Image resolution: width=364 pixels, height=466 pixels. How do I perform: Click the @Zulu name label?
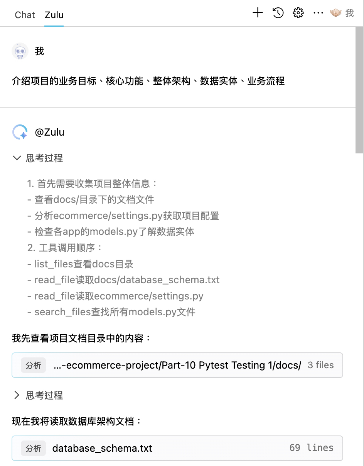(x=50, y=132)
